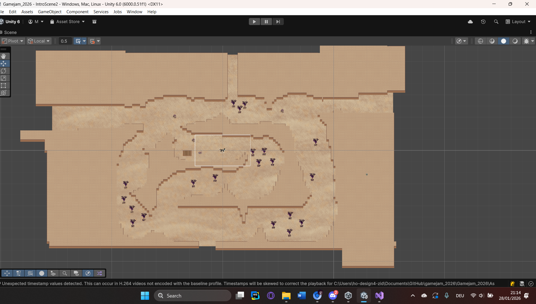The image size is (536, 304).
Task: Open the Undo History icon
Action: 483,22
